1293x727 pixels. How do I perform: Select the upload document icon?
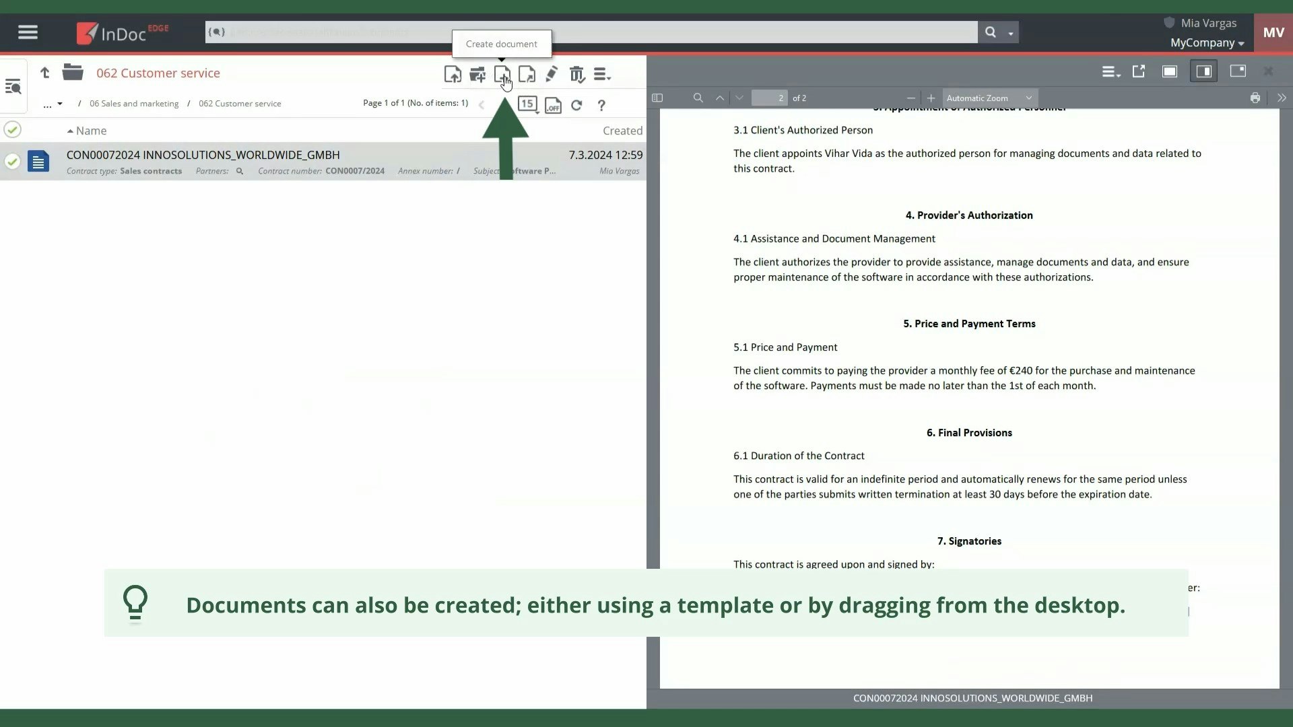tap(453, 74)
